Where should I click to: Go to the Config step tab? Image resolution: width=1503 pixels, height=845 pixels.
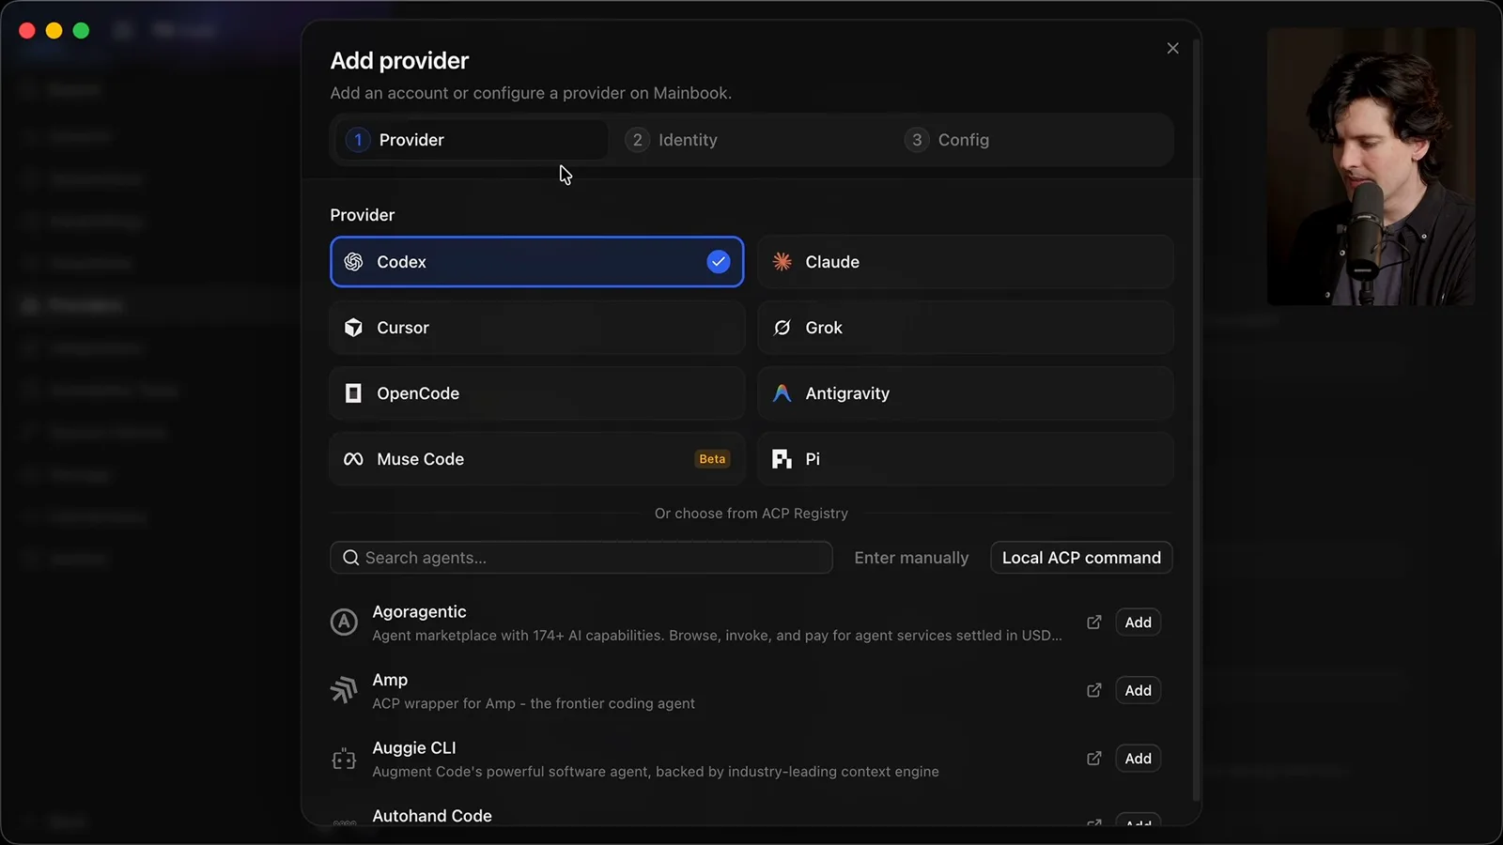[x=1031, y=140]
